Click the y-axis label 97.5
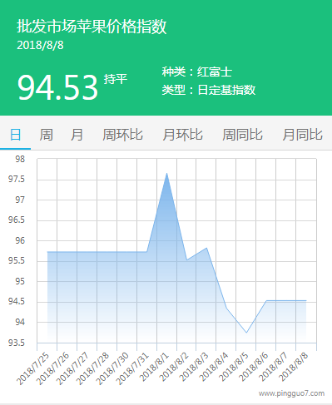The image size is (332, 405). pos(17,180)
